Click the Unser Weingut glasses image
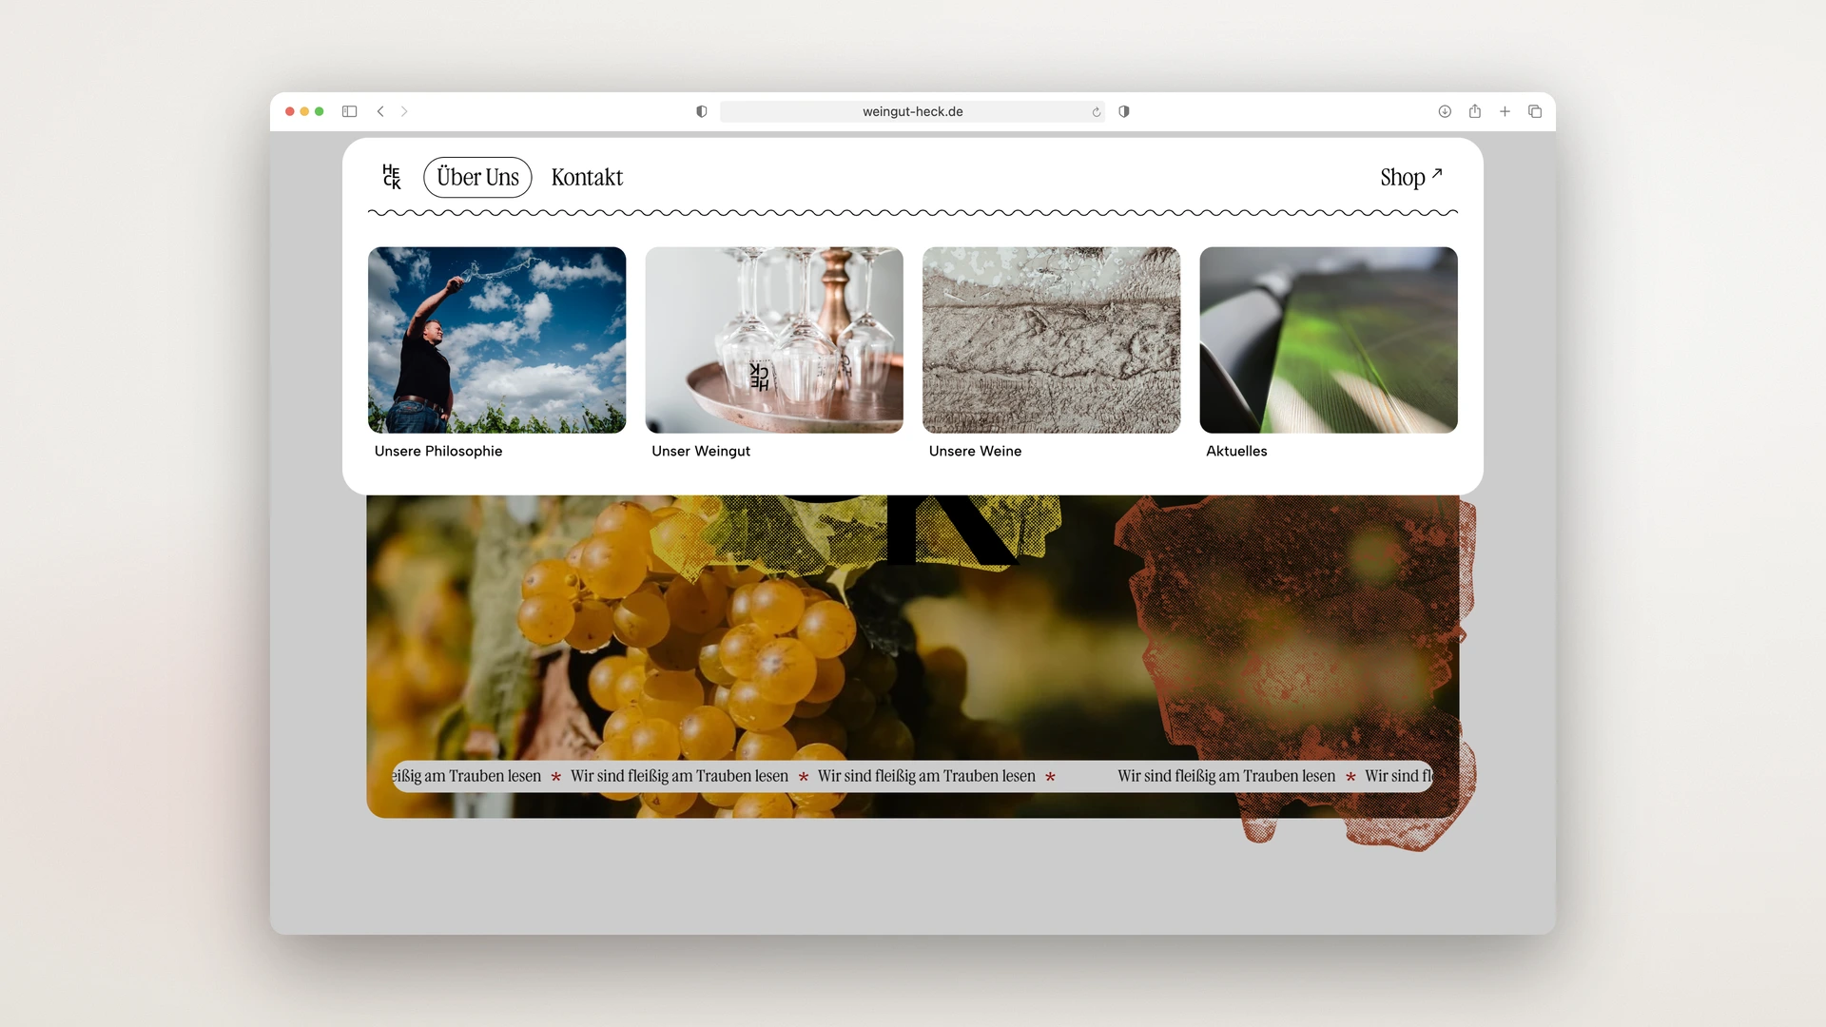Image resolution: width=1826 pixels, height=1027 pixels. (774, 340)
